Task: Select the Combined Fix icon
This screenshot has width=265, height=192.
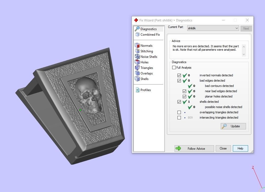Action: click(137, 35)
